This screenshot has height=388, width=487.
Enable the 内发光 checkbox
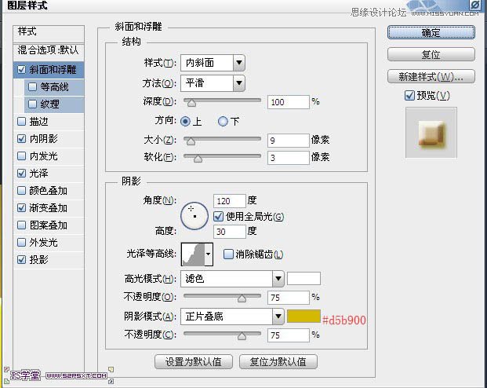[21, 156]
